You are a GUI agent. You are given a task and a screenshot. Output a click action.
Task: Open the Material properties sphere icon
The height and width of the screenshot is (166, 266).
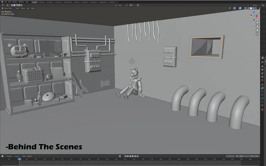pyautogui.click(x=262, y=105)
